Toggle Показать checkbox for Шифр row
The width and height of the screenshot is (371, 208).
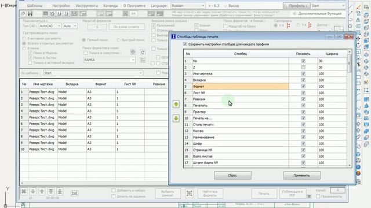303,143
